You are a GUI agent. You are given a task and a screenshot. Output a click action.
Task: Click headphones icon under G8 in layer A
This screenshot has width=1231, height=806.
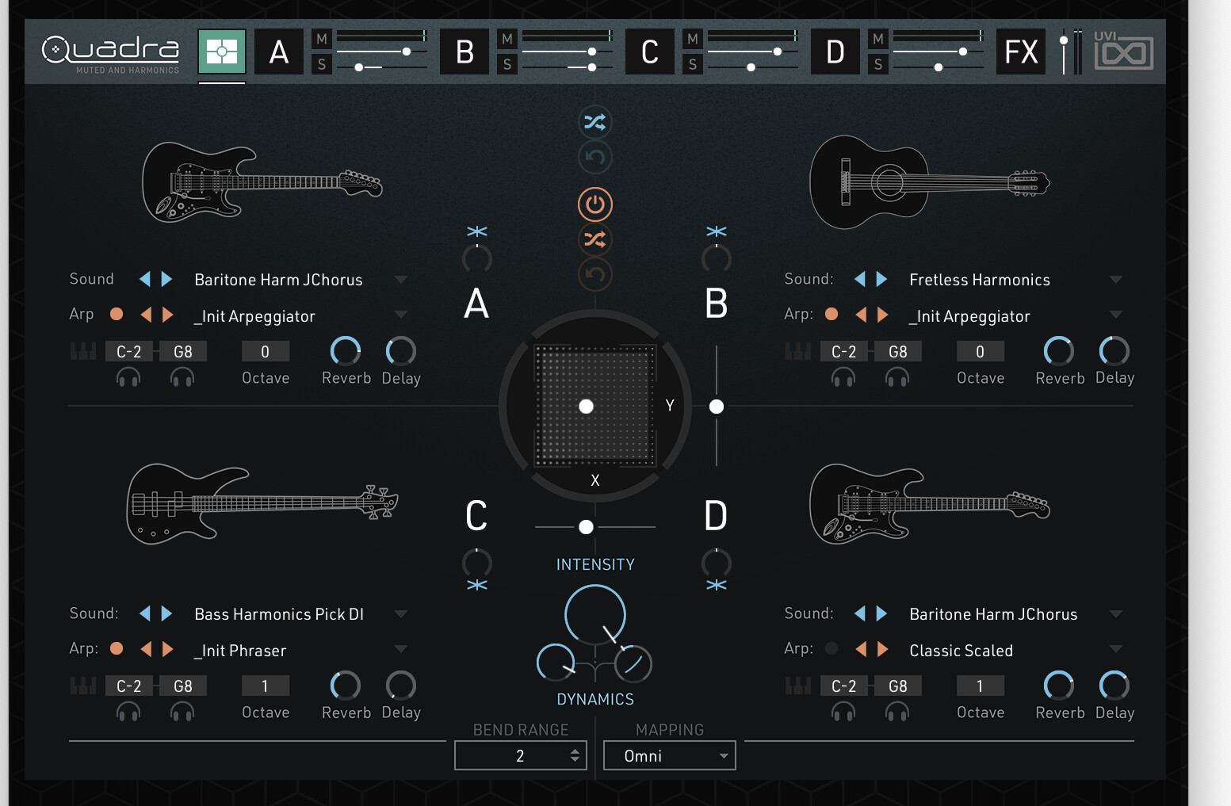click(182, 378)
